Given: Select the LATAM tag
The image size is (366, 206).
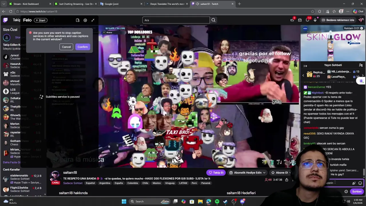Looking at the screenshot, I should click(183, 183).
